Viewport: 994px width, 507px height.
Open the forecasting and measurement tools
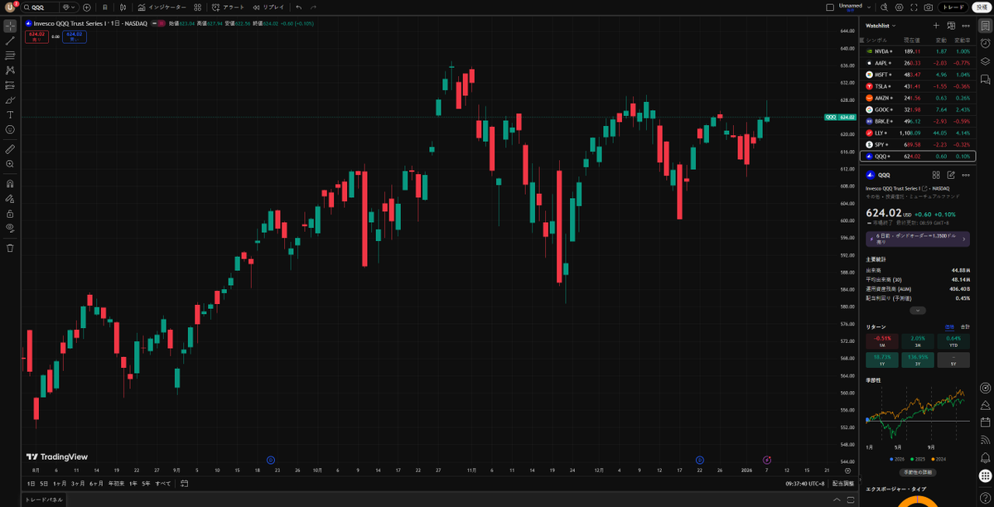pyautogui.click(x=10, y=85)
